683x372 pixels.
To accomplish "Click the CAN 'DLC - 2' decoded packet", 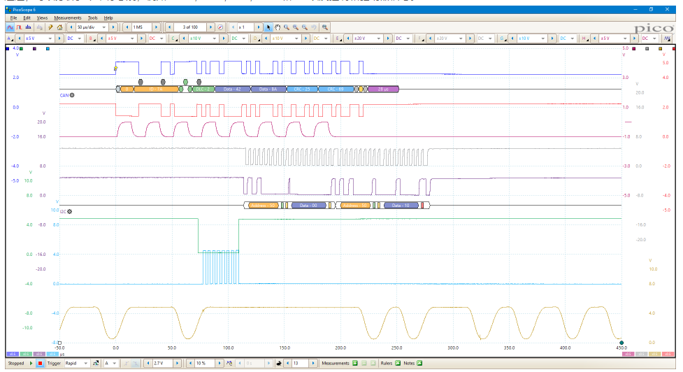I will point(203,90).
